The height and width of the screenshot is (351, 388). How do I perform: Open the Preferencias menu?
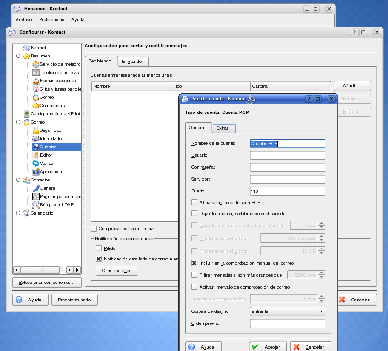pos(51,20)
